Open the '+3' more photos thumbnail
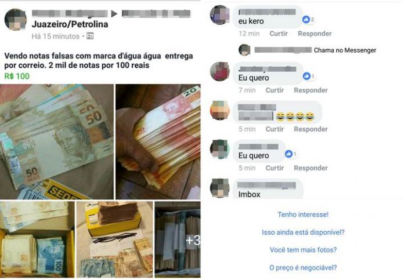 pyautogui.click(x=178, y=239)
